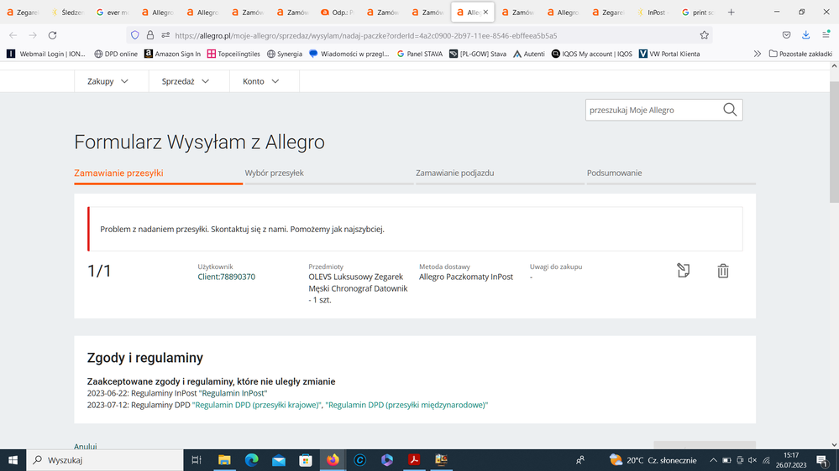Open the Client:78890370 user link
This screenshot has height=471, width=839.
click(x=227, y=277)
